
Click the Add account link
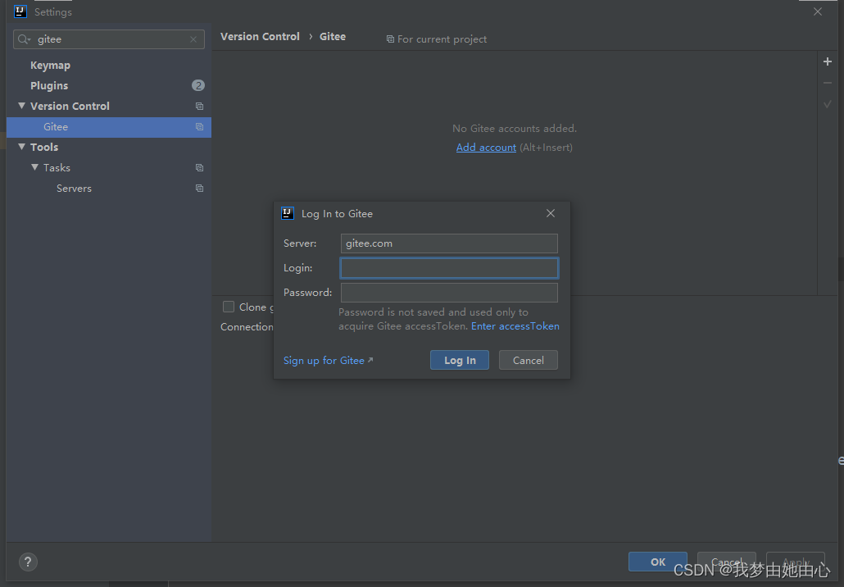click(x=486, y=148)
